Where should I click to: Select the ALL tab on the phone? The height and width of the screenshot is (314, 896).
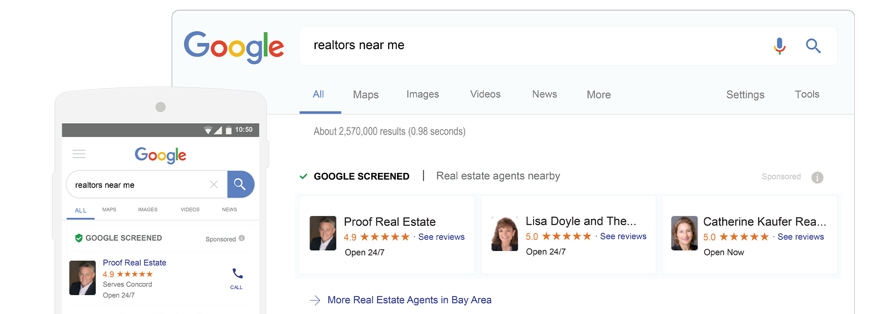pos(81,210)
